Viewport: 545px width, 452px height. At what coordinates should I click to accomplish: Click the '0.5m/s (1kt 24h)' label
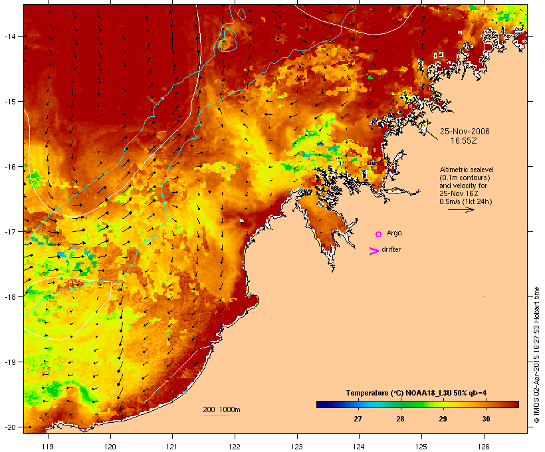(466, 201)
